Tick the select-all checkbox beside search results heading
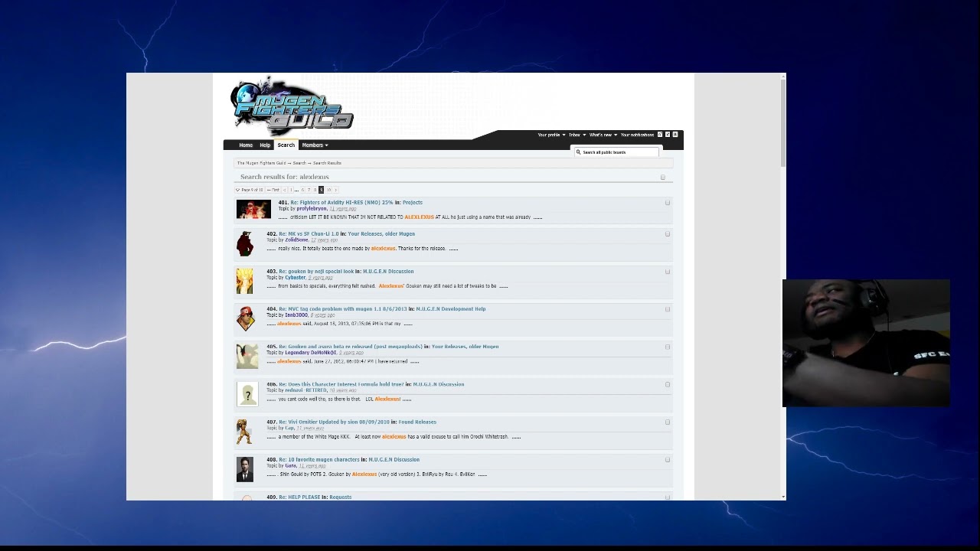980x551 pixels. 663,178
